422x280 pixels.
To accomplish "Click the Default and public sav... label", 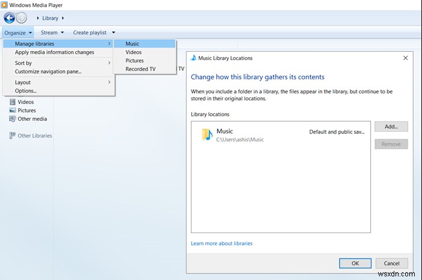I will pyautogui.click(x=337, y=132).
